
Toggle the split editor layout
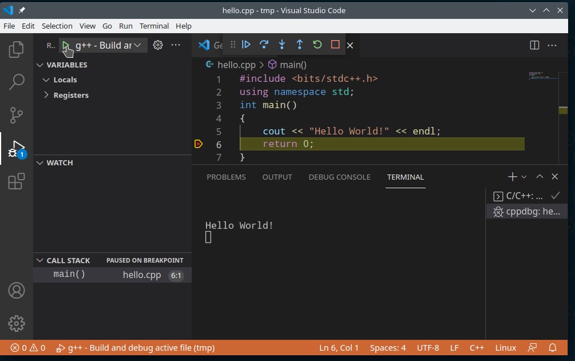(534, 45)
